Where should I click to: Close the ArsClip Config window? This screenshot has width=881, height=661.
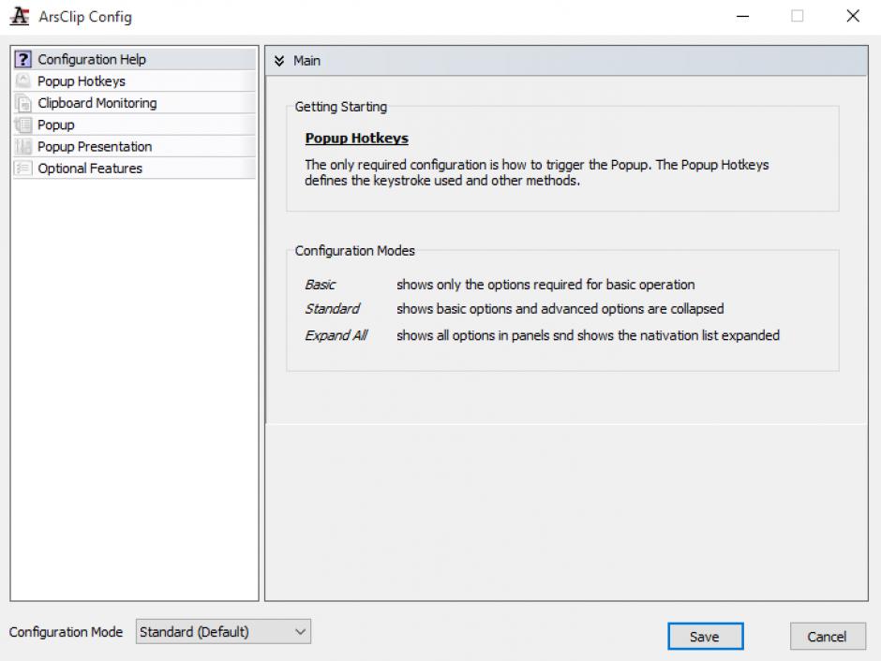[852, 16]
